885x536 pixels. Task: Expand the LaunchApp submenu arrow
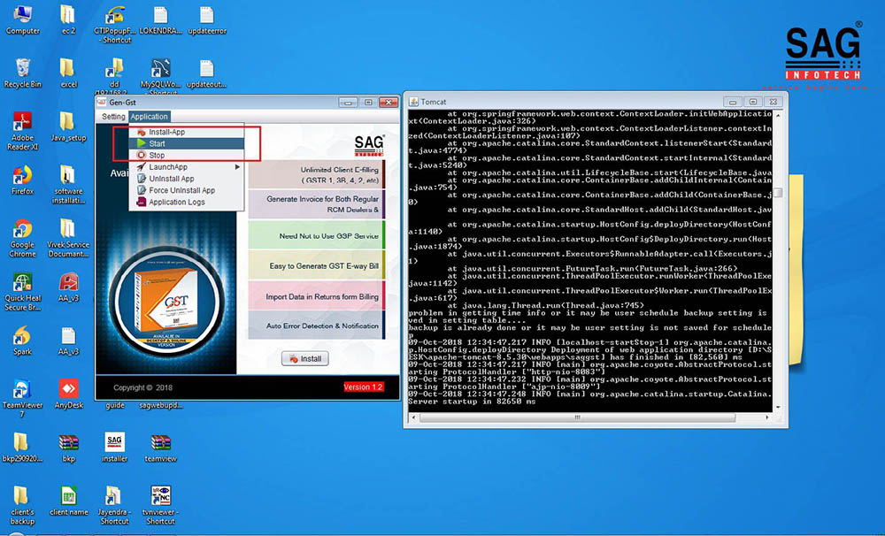[237, 167]
